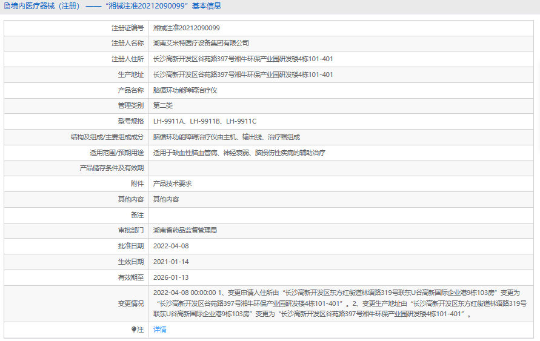540x341 pixels.
Task: Click effective date 2021-01-14
Action: click(171, 262)
